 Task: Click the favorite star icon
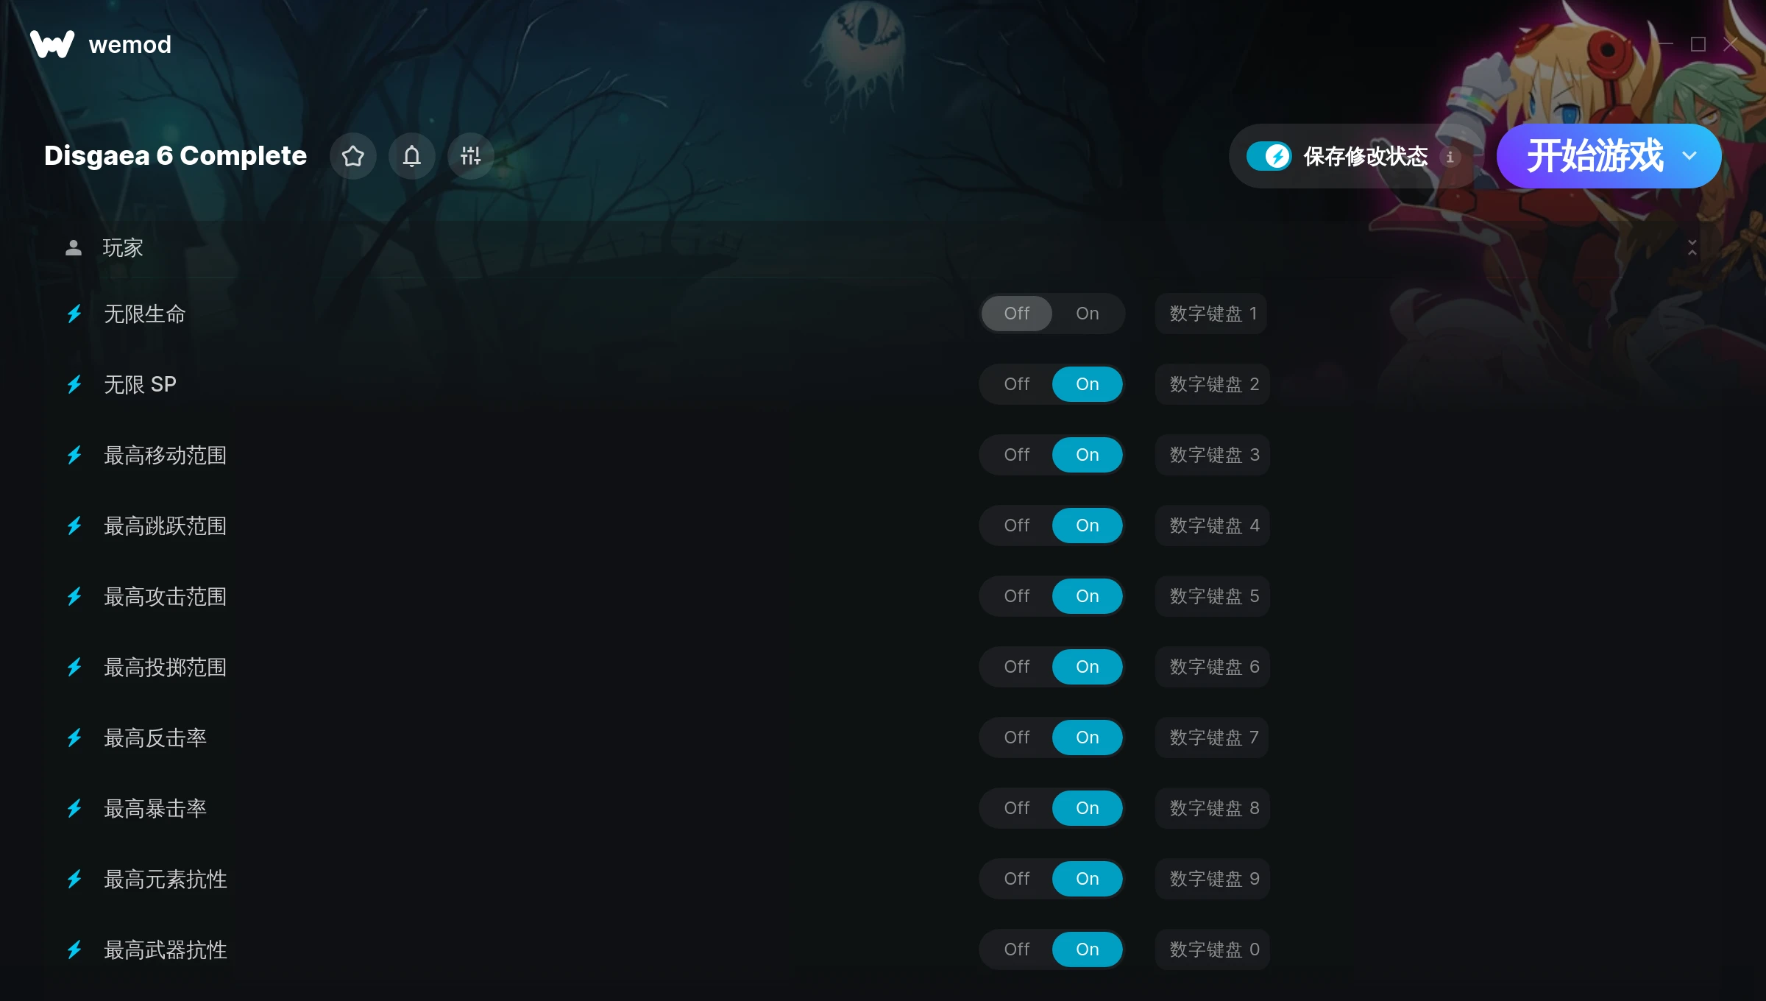click(353, 156)
